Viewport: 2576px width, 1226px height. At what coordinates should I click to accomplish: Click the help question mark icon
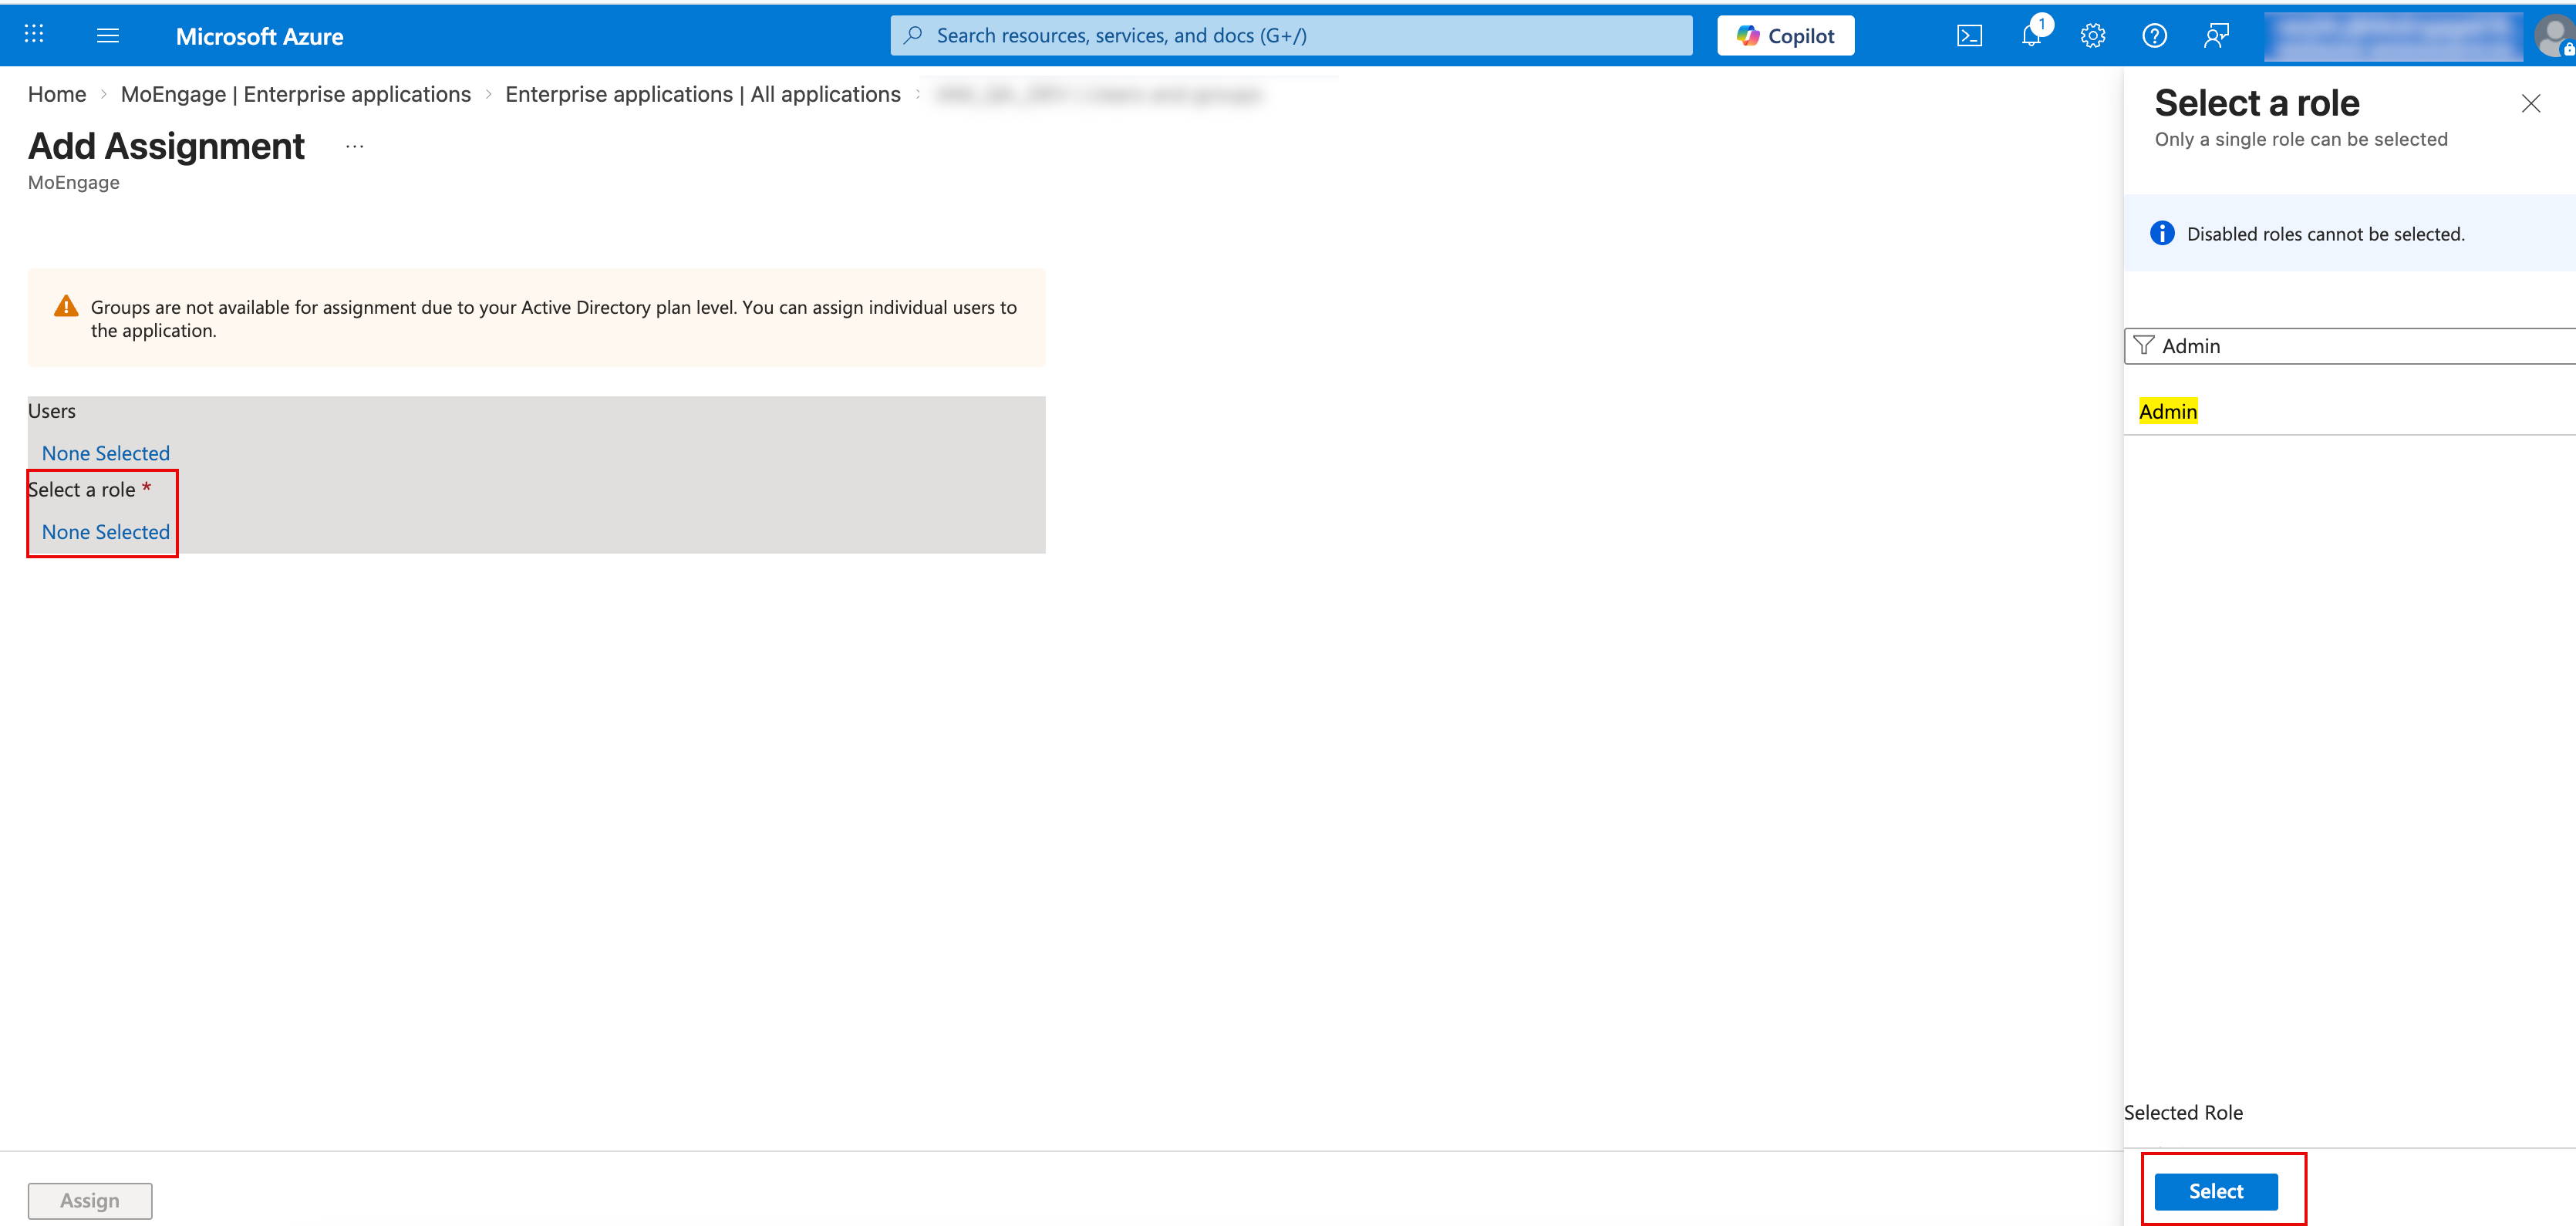coord(2154,36)
